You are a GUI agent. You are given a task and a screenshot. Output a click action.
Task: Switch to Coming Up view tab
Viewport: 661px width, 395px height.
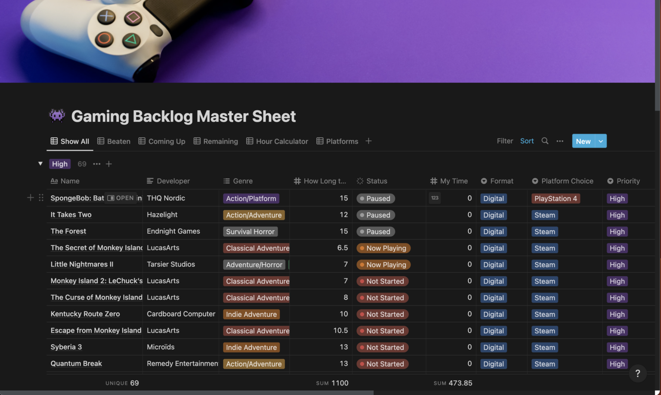click(x=162, y=141)
